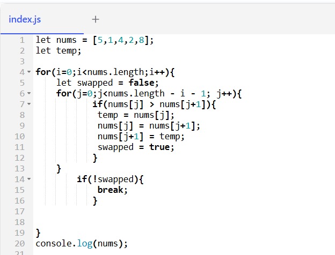Place cursor on empty line 18
The width and height of the screenshot is (335, 255).
[184, 222]
